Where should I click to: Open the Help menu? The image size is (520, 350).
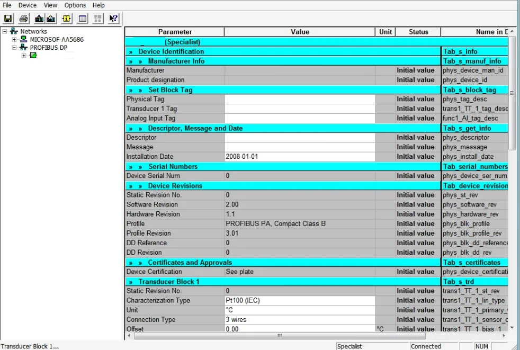[98, 5]
